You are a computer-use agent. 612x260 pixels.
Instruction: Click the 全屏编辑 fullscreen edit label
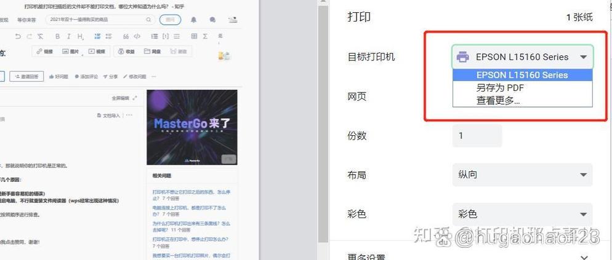[120, 98]
